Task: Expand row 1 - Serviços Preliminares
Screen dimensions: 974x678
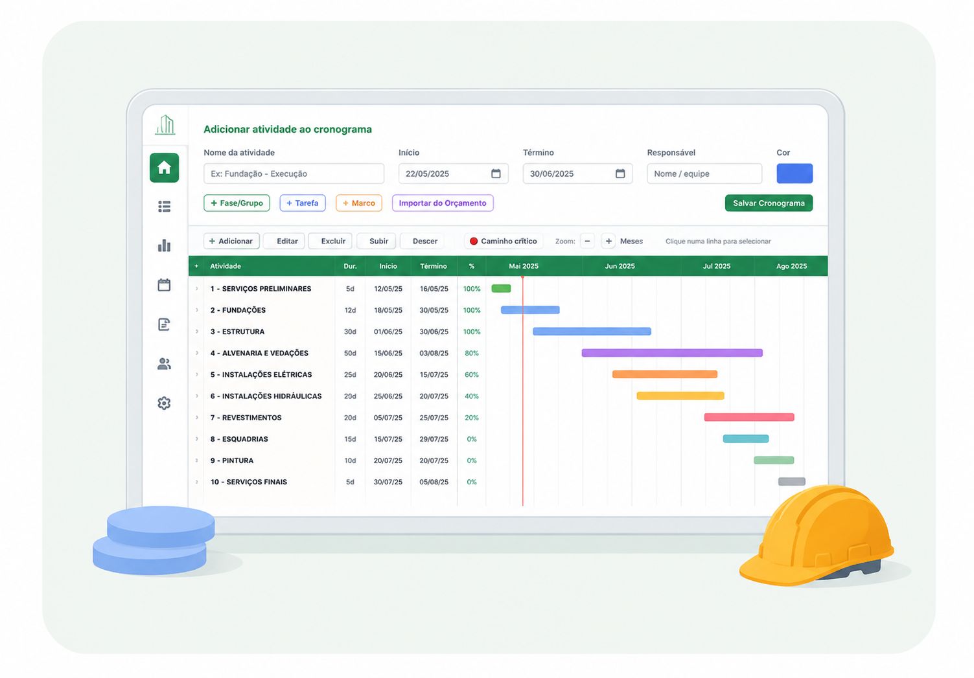Action: click(x=197, y=289)
